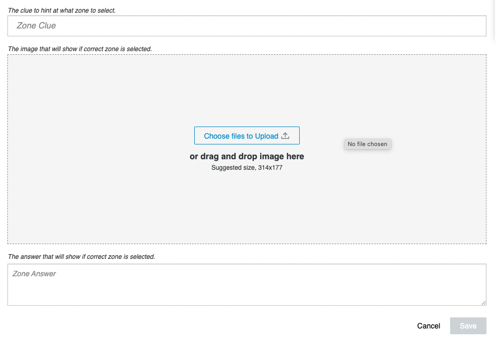Click the upload icon on the Choose files button
This screenshot has width=496, height=339.
[285, 135]
